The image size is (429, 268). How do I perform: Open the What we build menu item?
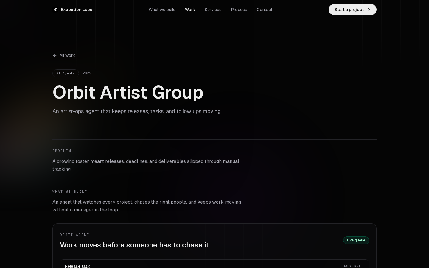tap(162, 10)
